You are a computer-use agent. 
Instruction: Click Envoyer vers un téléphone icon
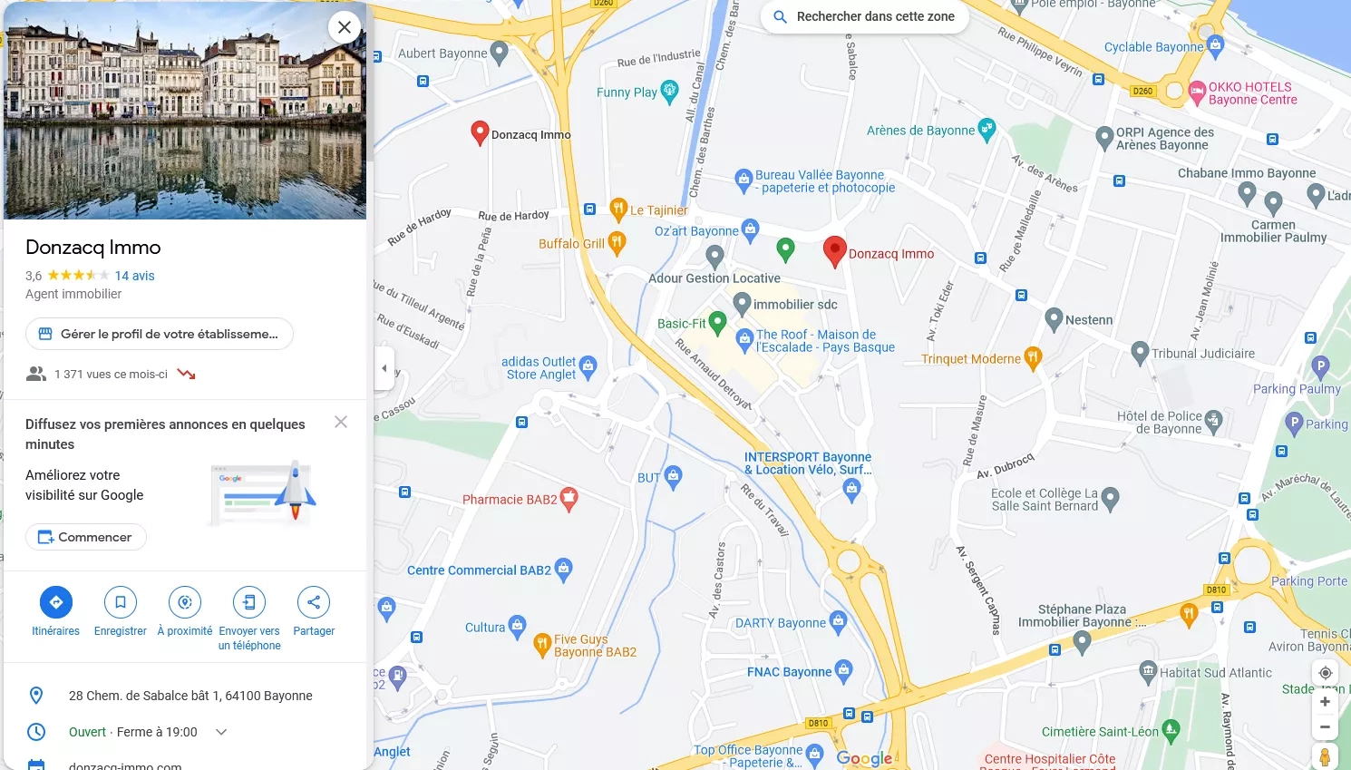click(249, 602)
